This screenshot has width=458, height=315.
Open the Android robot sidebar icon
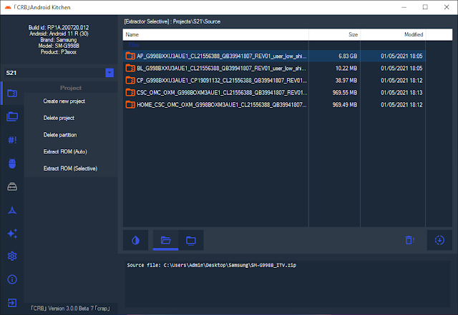12,164
